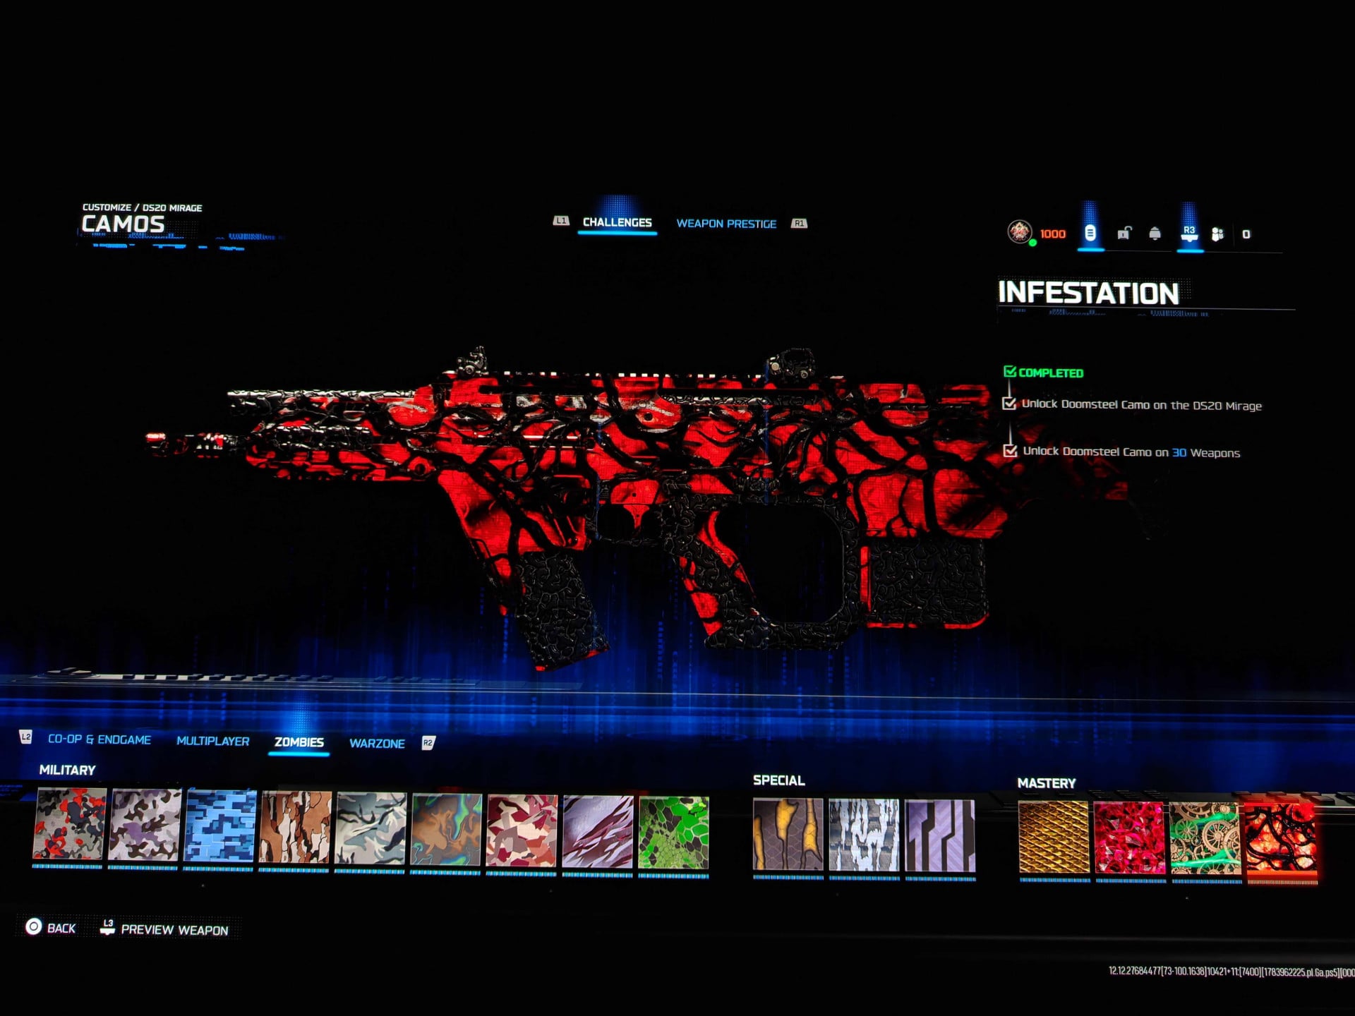
Task: Select the white blue frost Special camo
Action: [864, 836]
